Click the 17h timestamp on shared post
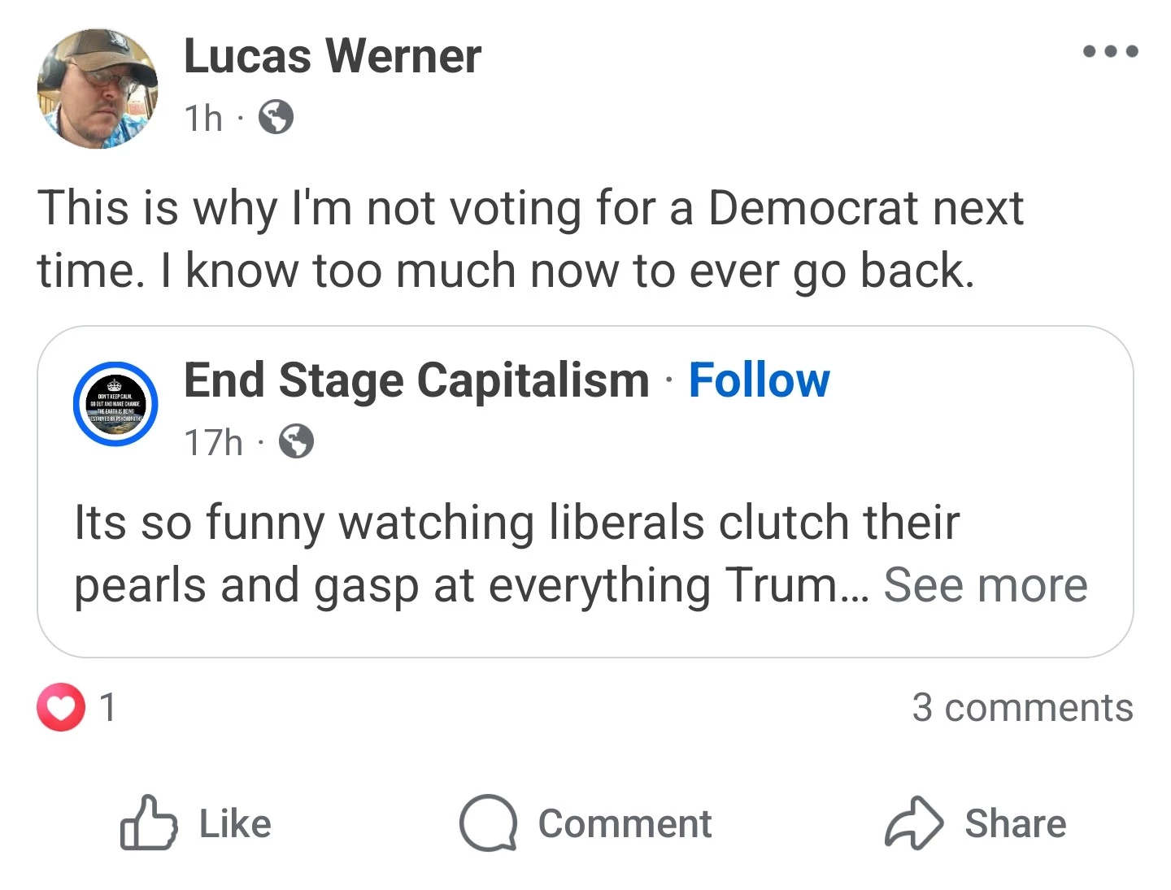This screenshot has height=890, width=1171. [x=213, y=443]
